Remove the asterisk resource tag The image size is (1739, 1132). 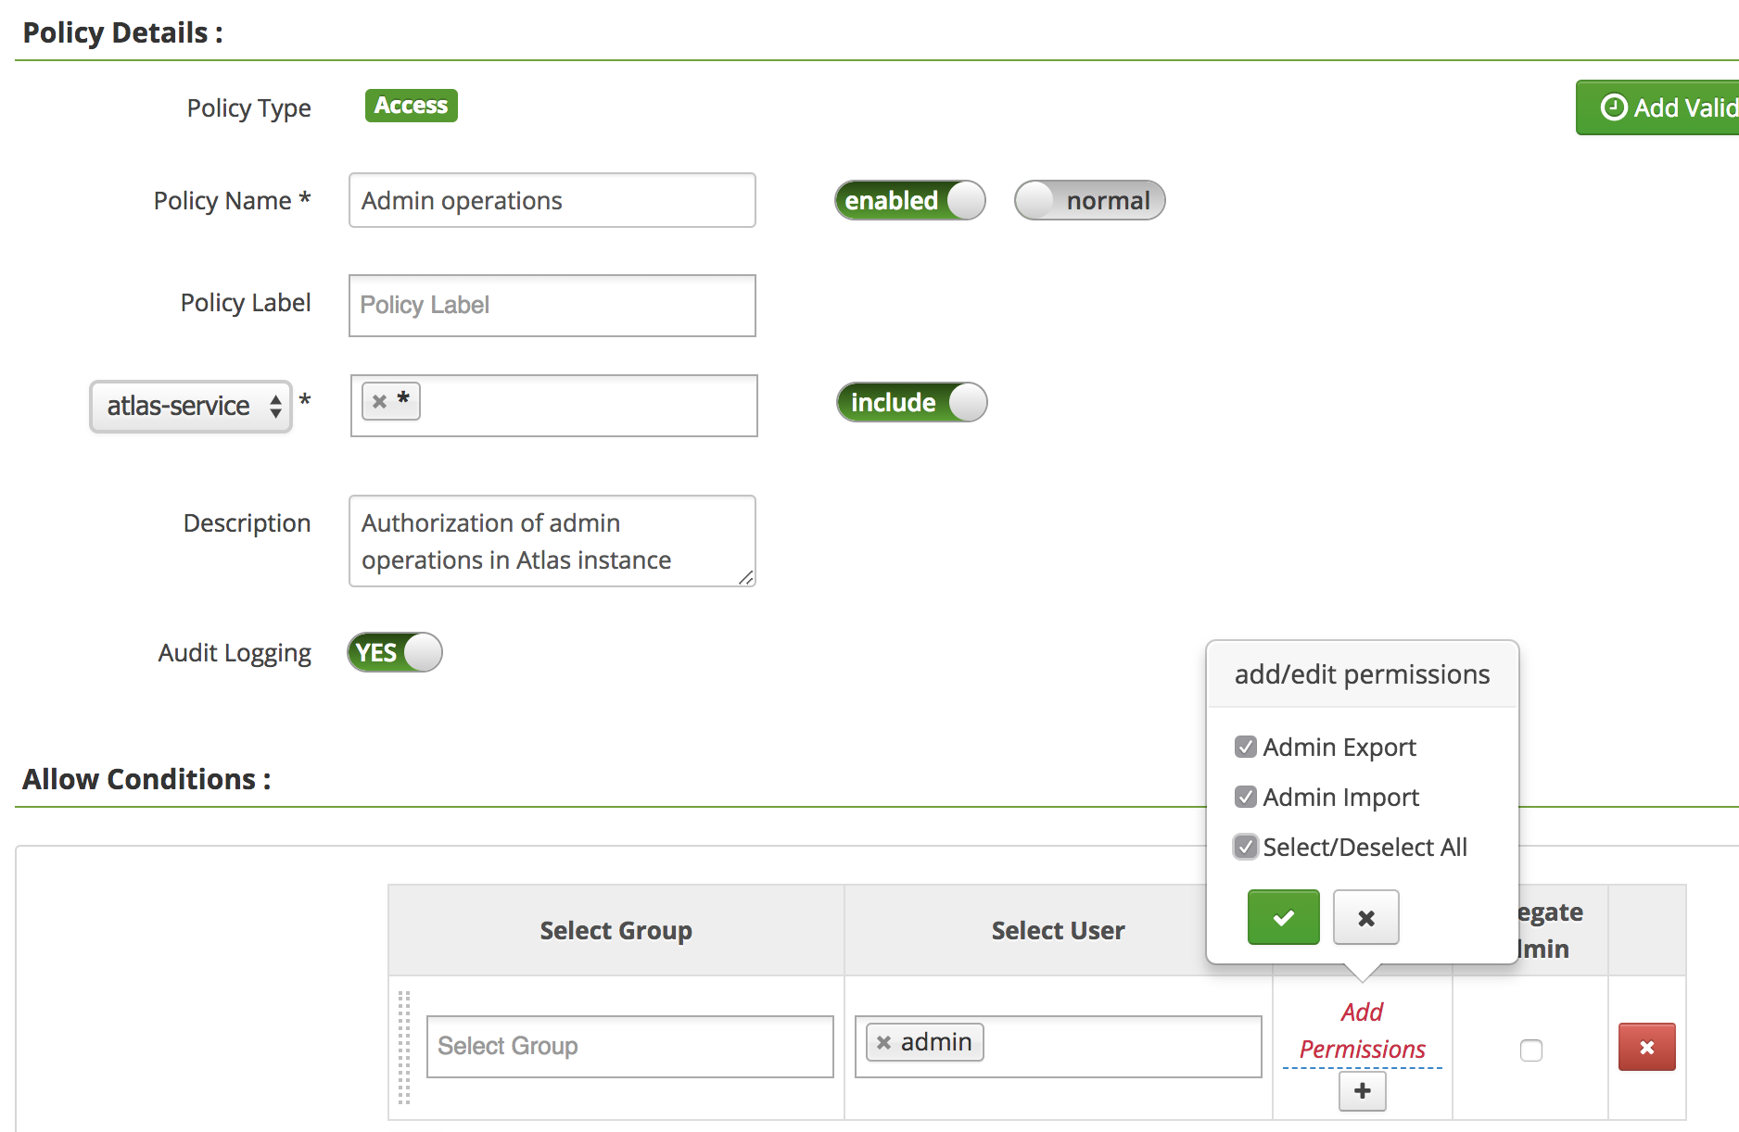(379, 401)
